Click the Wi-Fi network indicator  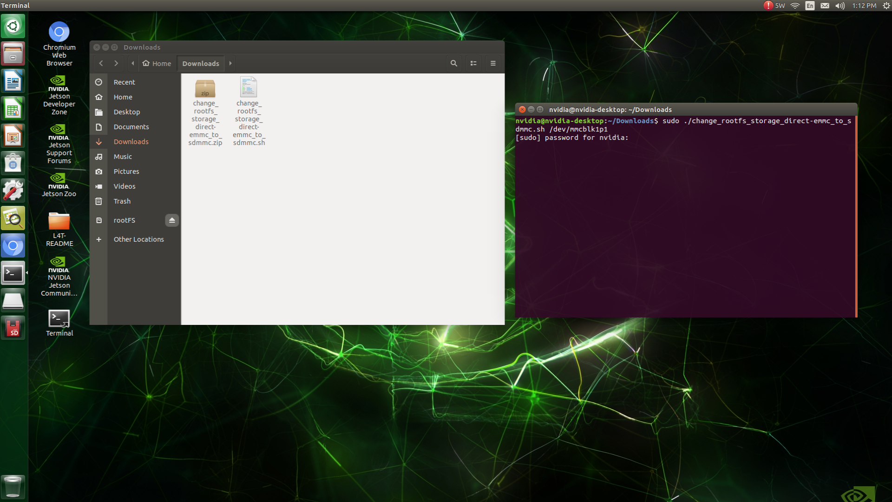795,6
